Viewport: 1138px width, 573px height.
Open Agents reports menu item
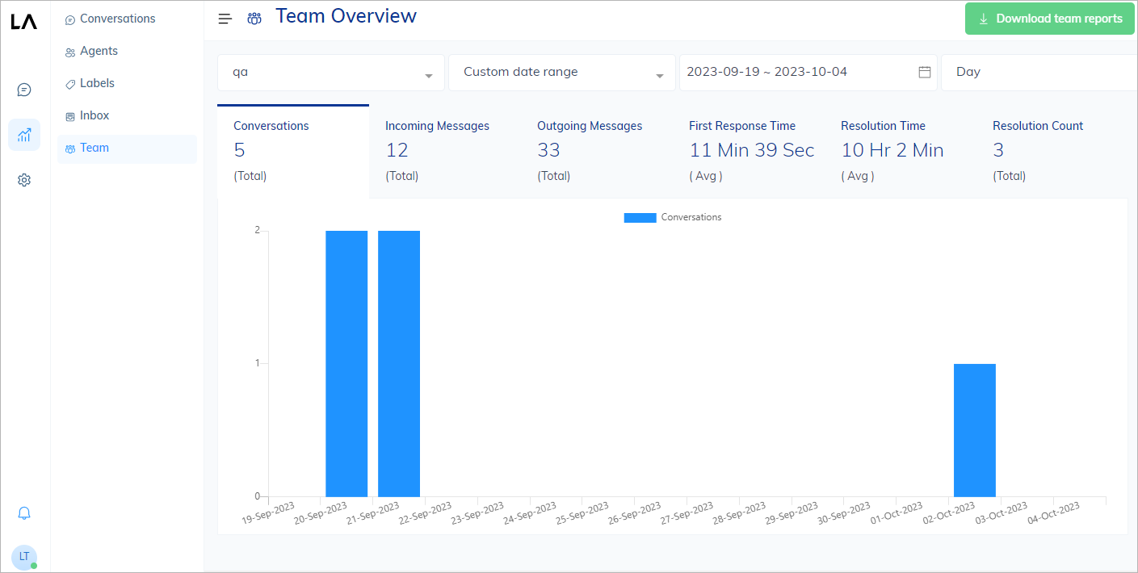(127, 51)
